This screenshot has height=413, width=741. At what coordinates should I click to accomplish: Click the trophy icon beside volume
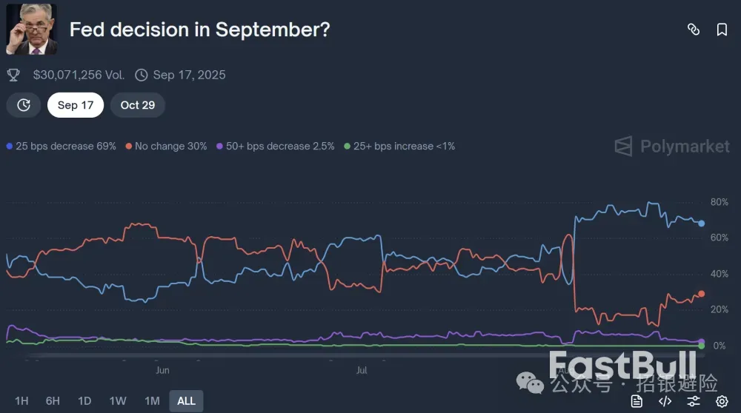click(x=13, y=75)
